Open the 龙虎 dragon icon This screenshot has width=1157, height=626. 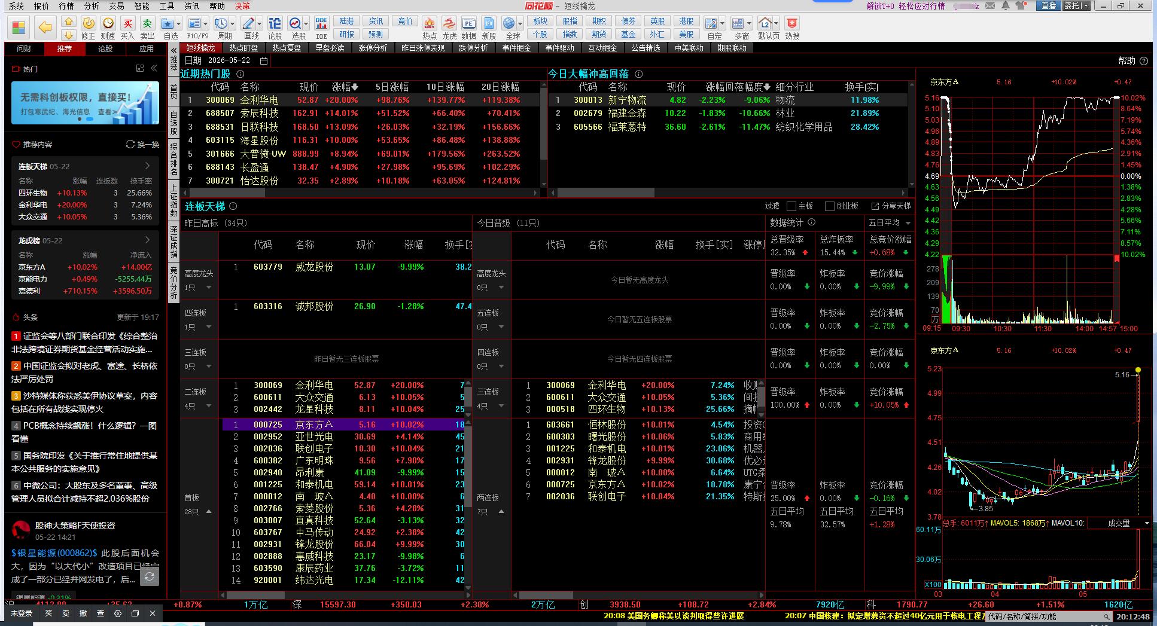(x=449, y=24)
